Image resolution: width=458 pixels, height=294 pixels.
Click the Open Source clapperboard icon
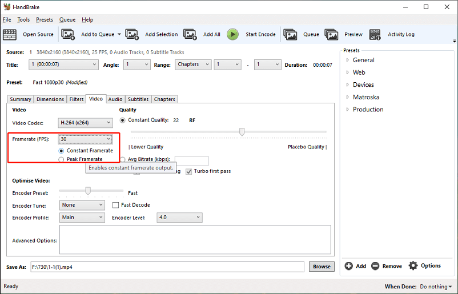point(10,34)
